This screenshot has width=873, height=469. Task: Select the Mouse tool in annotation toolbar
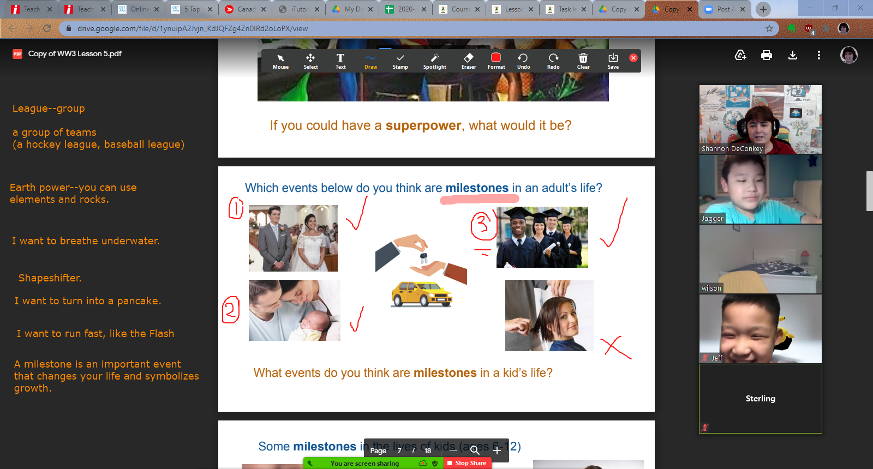tap(280, 61)
